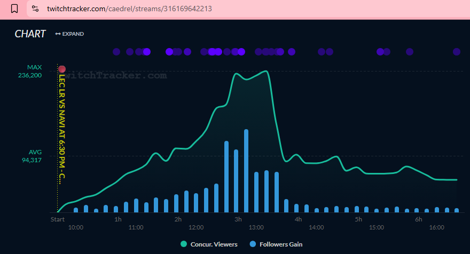Click the bookmark icon in browser bar
This screenshot has height=254, width=470.
pos(14,9)
